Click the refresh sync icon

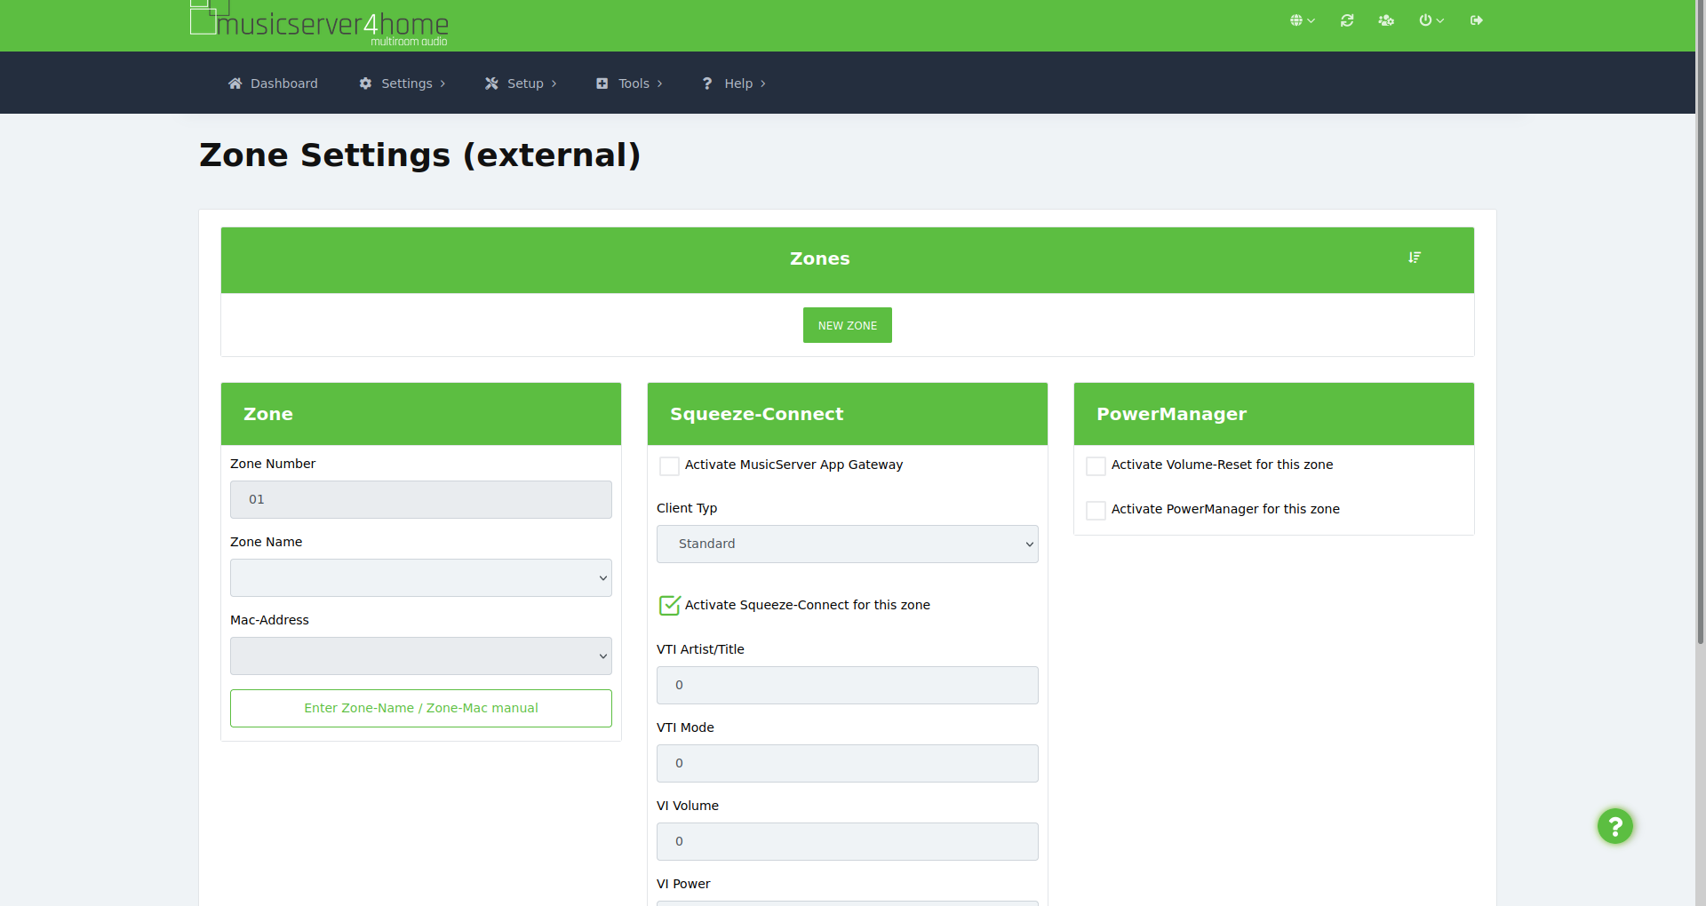pos(1347,20)
